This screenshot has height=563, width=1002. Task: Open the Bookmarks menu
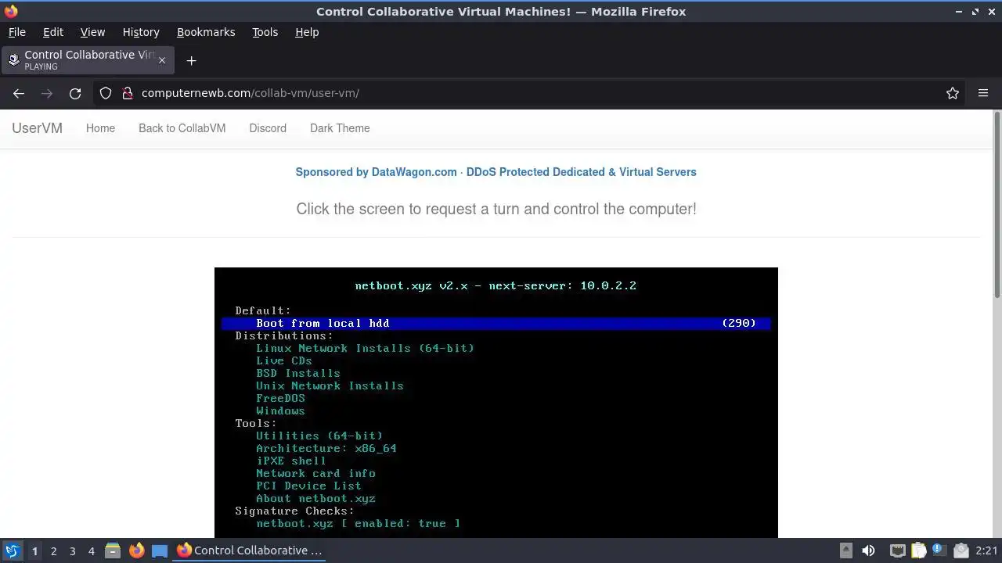point(206,32)
